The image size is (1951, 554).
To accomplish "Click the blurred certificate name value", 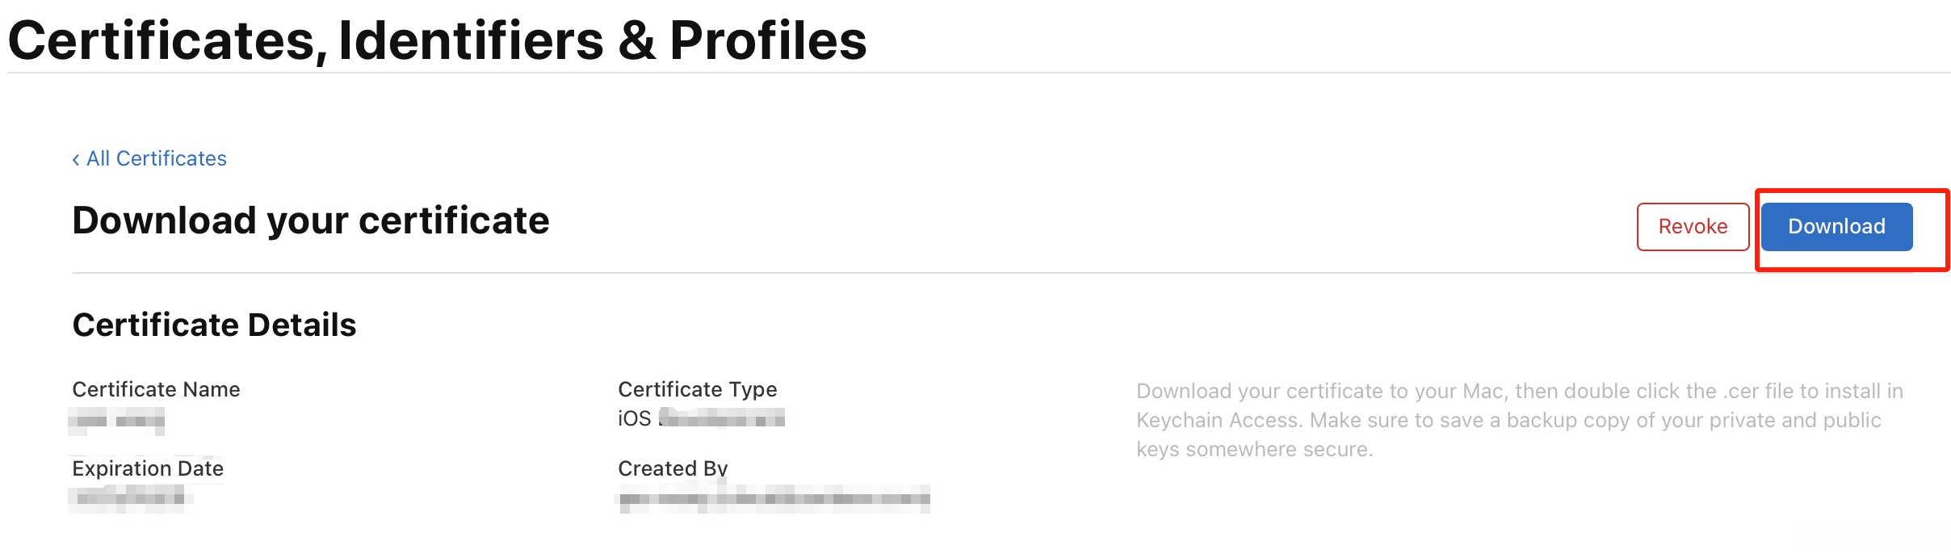I will point(117,421).
